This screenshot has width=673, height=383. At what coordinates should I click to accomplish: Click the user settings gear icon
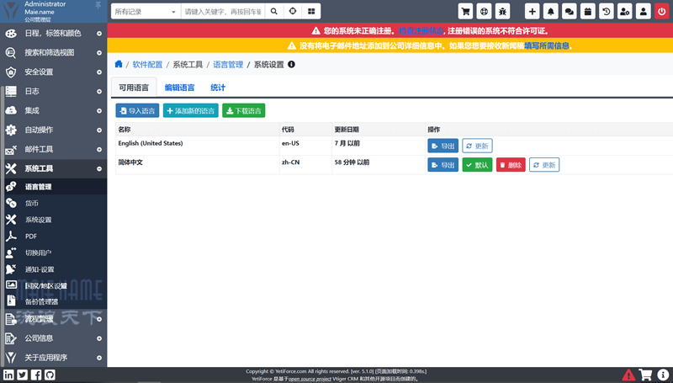pyautogui.click(x=624, y=12)
